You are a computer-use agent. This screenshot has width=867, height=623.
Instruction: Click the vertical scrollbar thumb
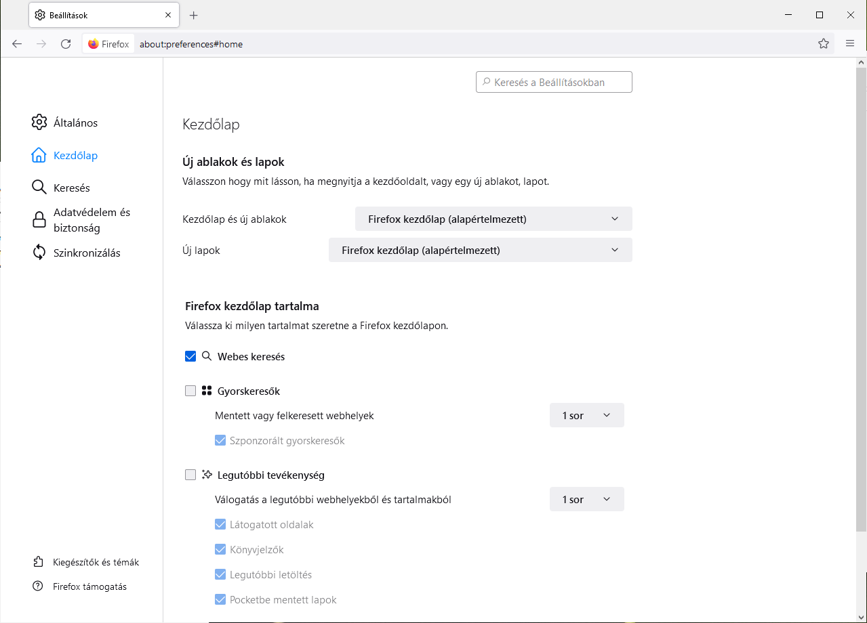[861, 299]
